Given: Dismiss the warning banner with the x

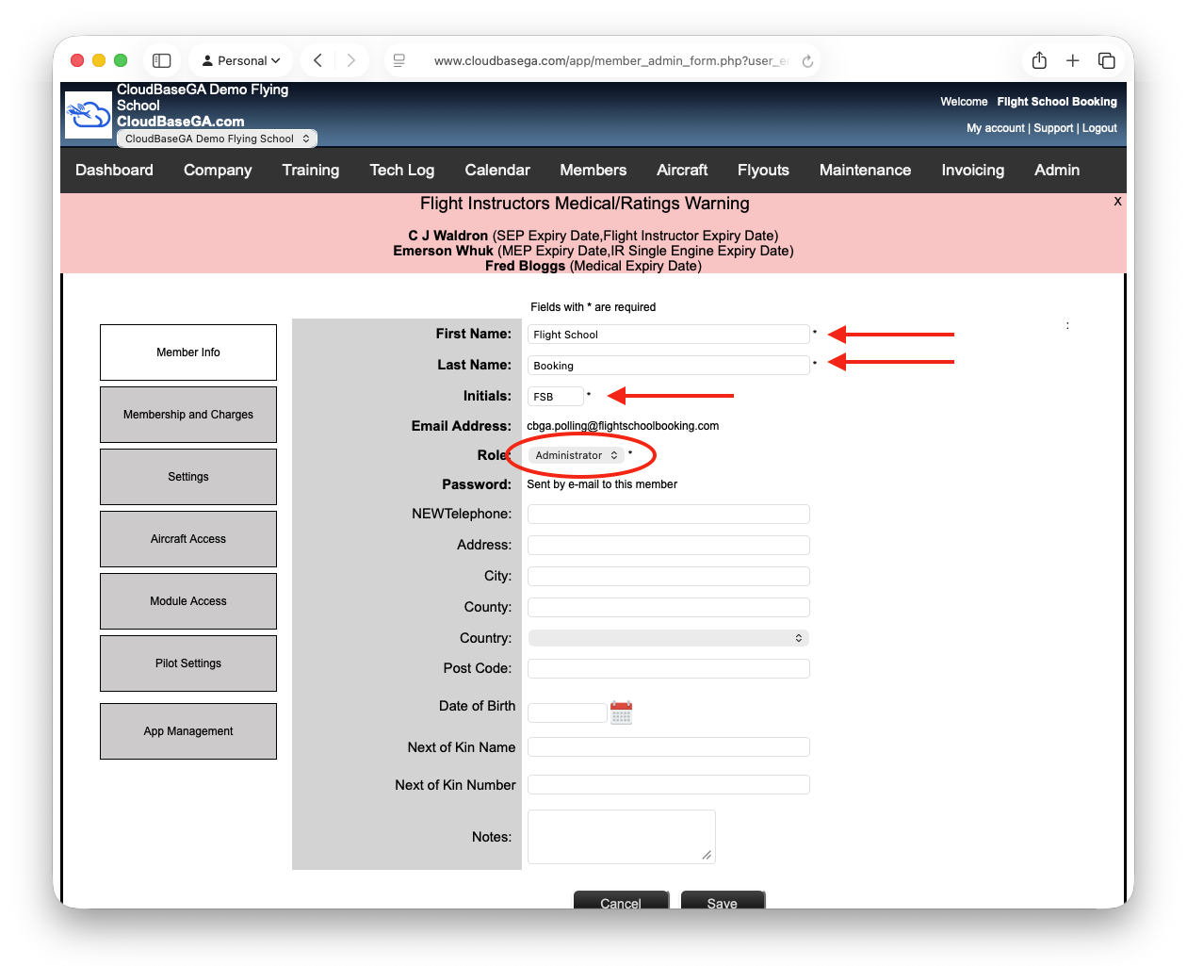Looking at the screenshot, I should (x=1117, y=201).
